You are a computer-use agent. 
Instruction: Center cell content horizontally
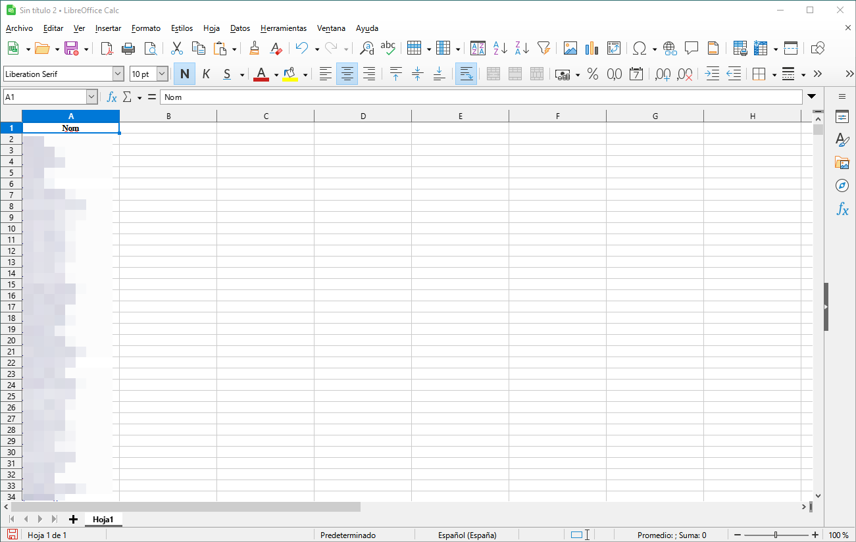[x=347, y=74]
